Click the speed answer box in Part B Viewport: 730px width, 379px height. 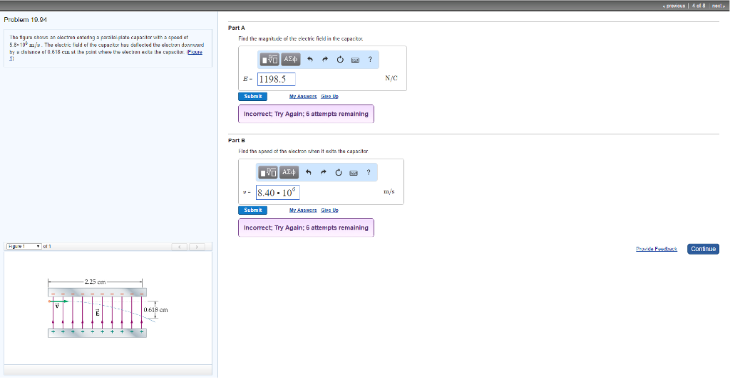coord(278,192)
